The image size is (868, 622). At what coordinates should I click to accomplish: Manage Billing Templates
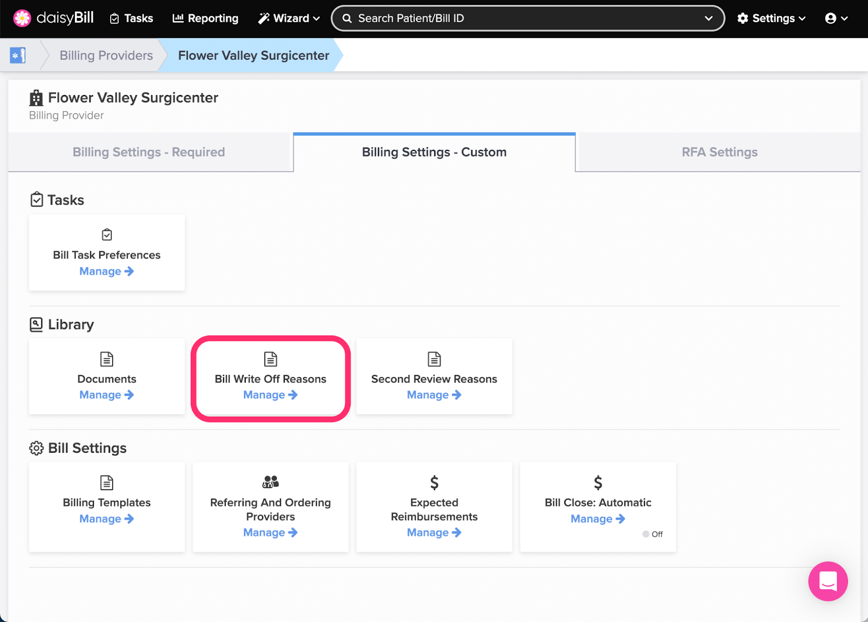[107, 519]
